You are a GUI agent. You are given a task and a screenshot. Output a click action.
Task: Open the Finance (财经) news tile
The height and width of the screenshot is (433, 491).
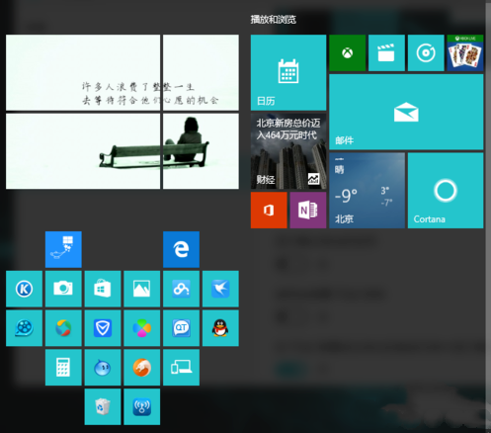coord(288,151)
